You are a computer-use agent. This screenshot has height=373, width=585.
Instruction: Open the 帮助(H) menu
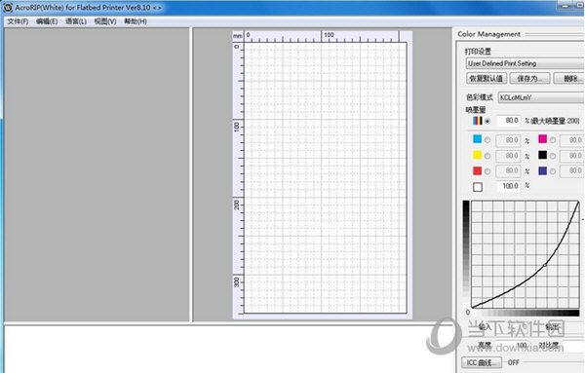point(136,21)
